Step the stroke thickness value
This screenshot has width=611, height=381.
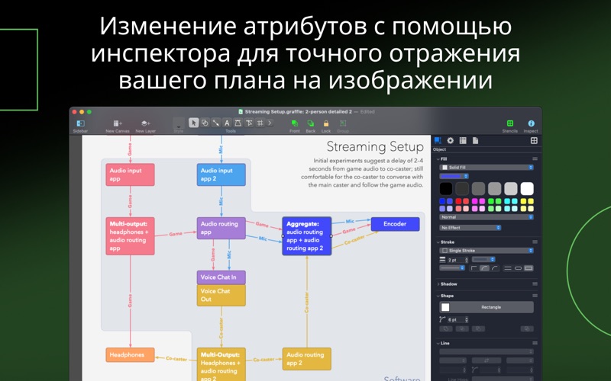pyautogui.click(x=467, y=260)
